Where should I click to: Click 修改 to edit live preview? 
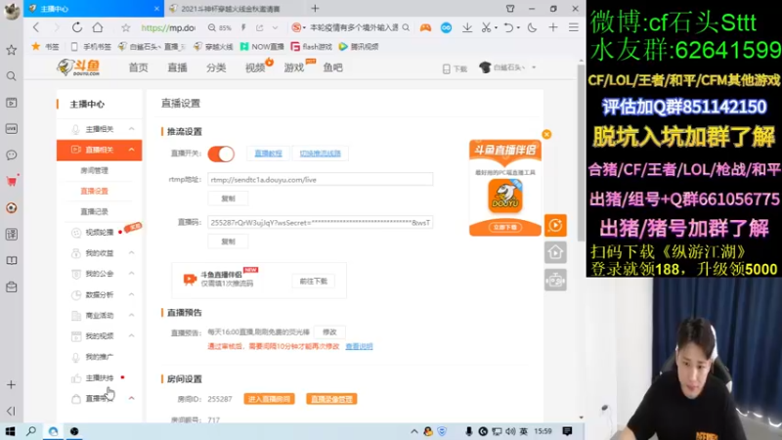point(329,332)
